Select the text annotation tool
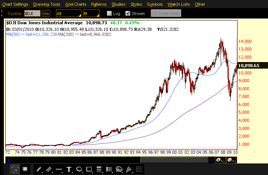Image resolution: width=268 pixels, height=175 pixels. coord(69,169)
